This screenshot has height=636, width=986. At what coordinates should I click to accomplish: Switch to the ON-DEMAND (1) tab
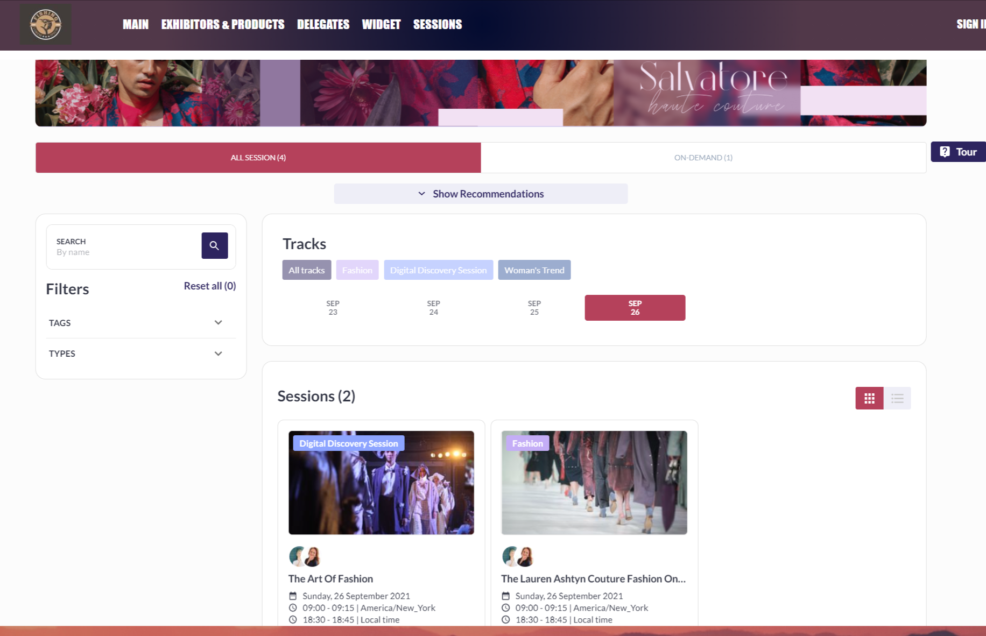point(703,158)
